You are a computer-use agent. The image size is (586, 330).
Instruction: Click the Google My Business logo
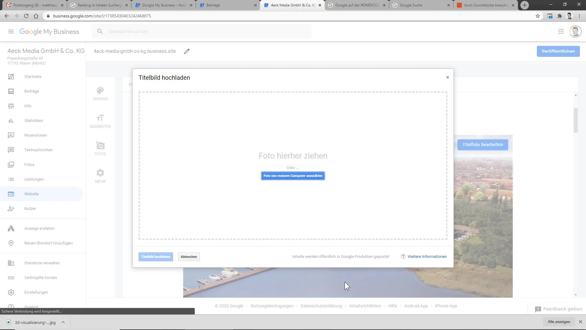tap(49, 31)
